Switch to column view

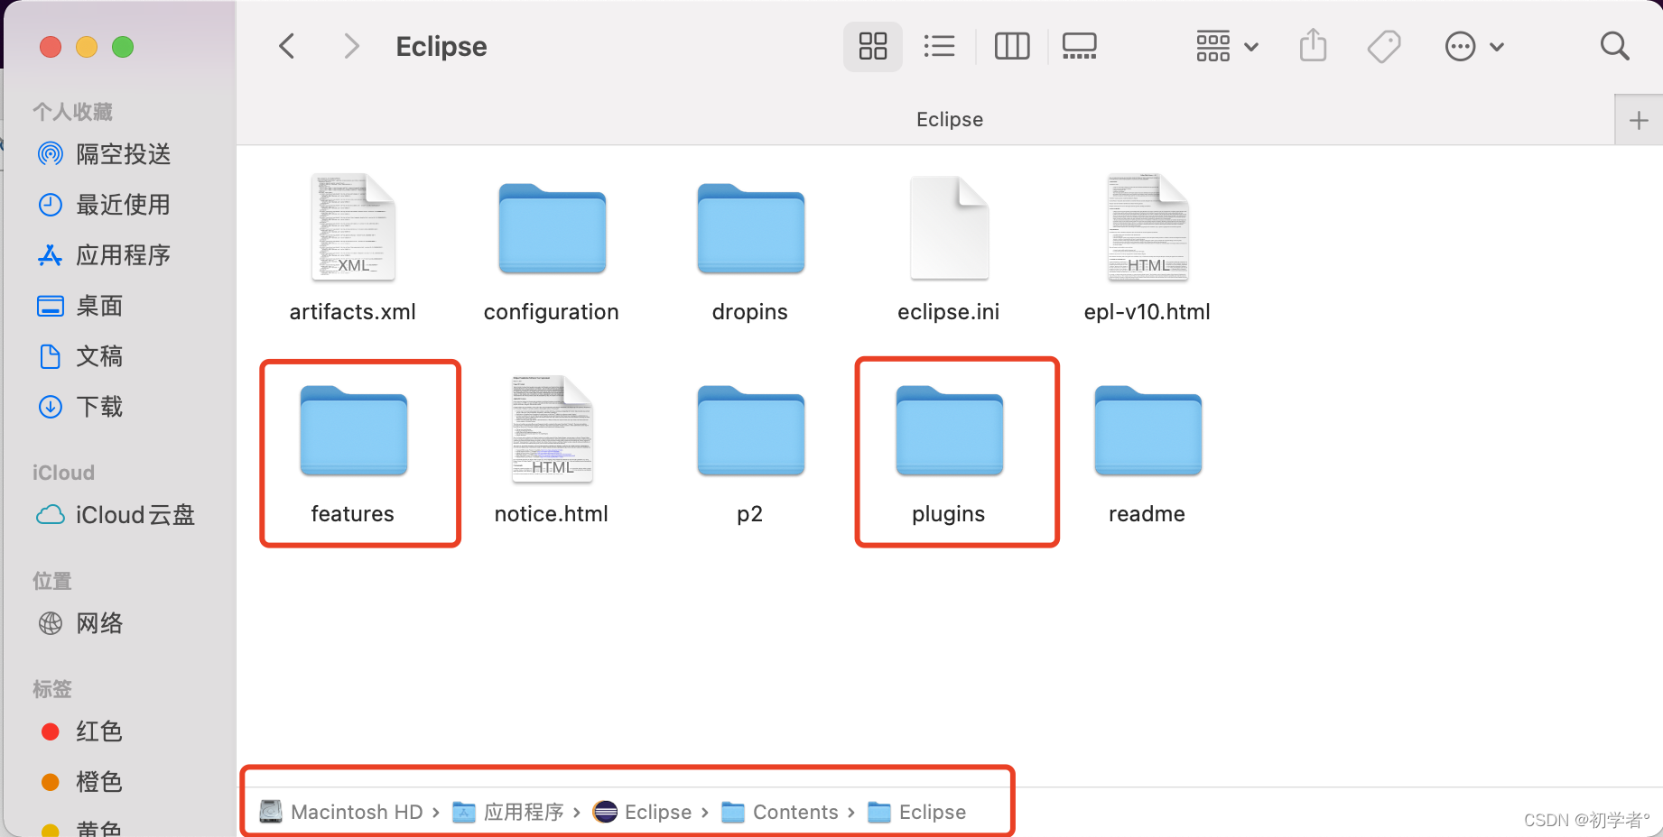1012,46
